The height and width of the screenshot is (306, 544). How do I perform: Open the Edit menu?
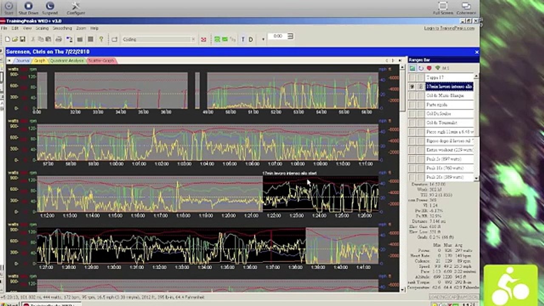15,28
